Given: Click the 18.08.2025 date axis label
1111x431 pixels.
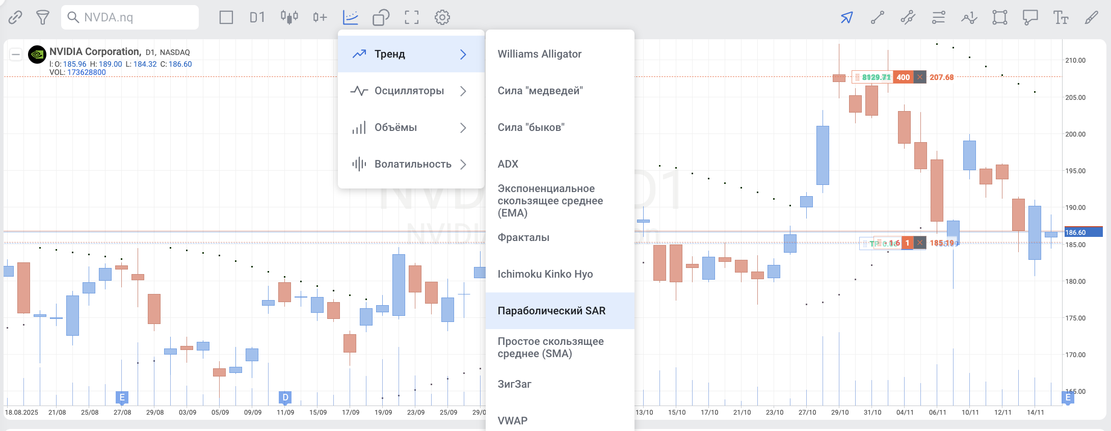Looking at the screenshot, I should [x=21, y=412].
